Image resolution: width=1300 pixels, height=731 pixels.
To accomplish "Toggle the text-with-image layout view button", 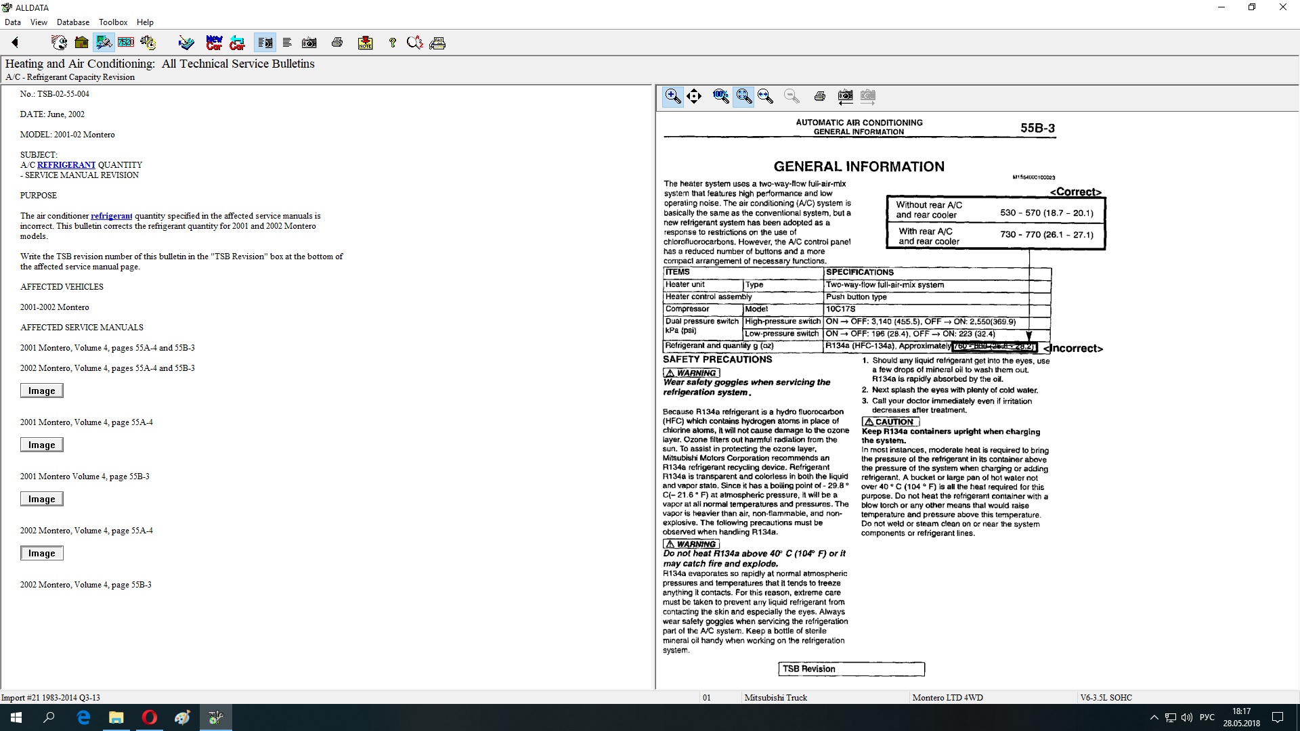I will tap(265, 43).
